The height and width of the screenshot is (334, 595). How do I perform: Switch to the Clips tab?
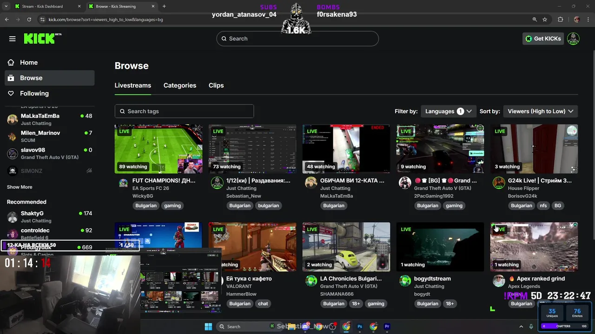[216, 85]
